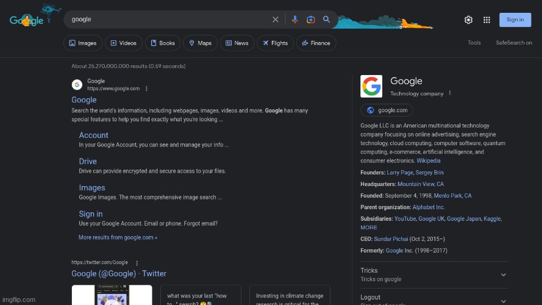This screenshot has width=542, height=305.
Task: Open three-dot menu beside google.com result
Action: [x=146, y=88]
